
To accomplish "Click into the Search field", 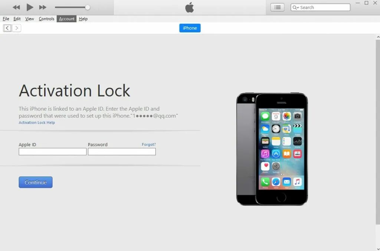I will [x=320, y=7].
